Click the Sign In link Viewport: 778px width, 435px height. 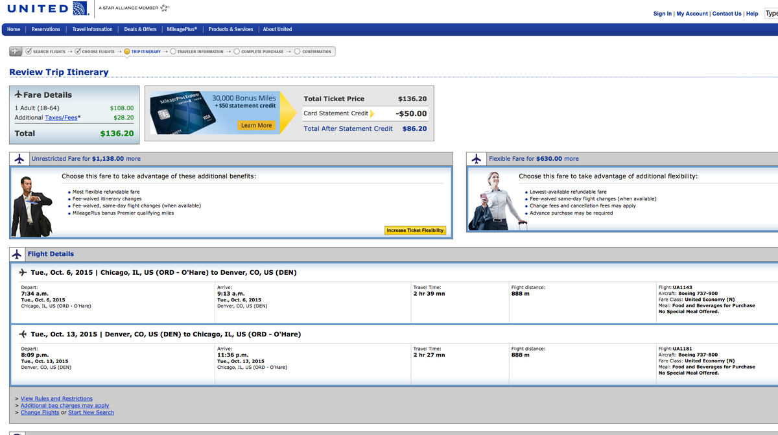[x=663, y=14]
